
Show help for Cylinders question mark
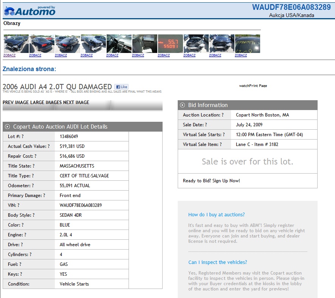coord(31,255)
